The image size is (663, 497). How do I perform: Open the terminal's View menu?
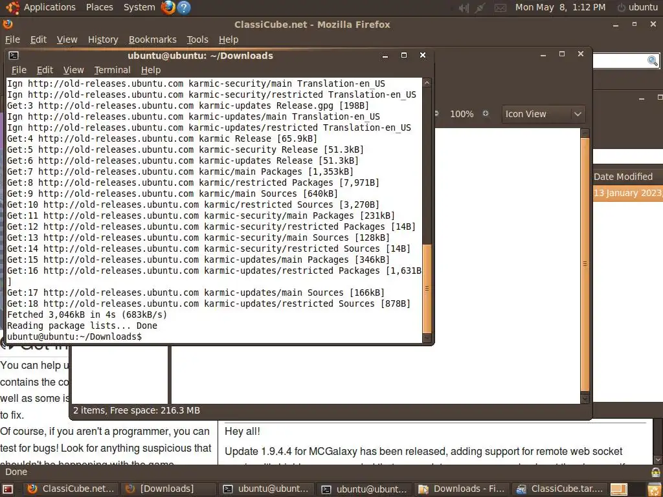[74, 70]
